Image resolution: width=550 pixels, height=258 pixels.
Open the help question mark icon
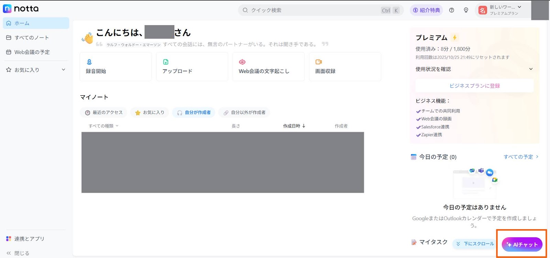tap(452, 10)
